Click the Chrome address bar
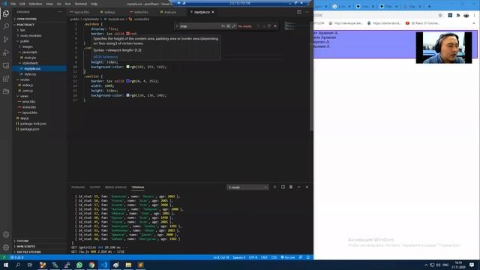480x270 pixels. 375,15
